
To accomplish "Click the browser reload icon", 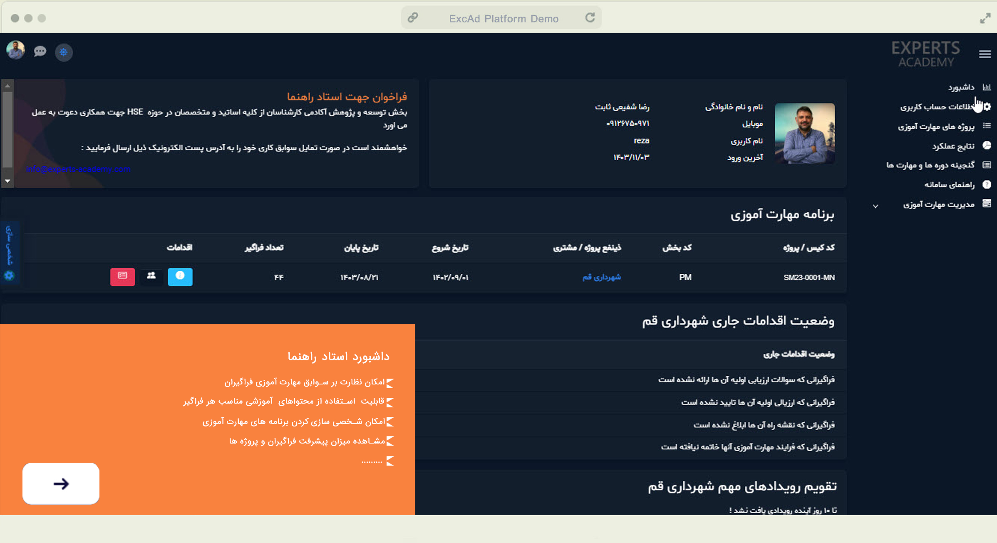I will coord(590,18).
